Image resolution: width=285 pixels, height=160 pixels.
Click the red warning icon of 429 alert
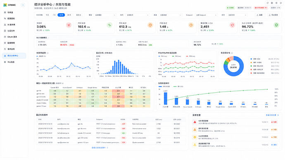195,122
